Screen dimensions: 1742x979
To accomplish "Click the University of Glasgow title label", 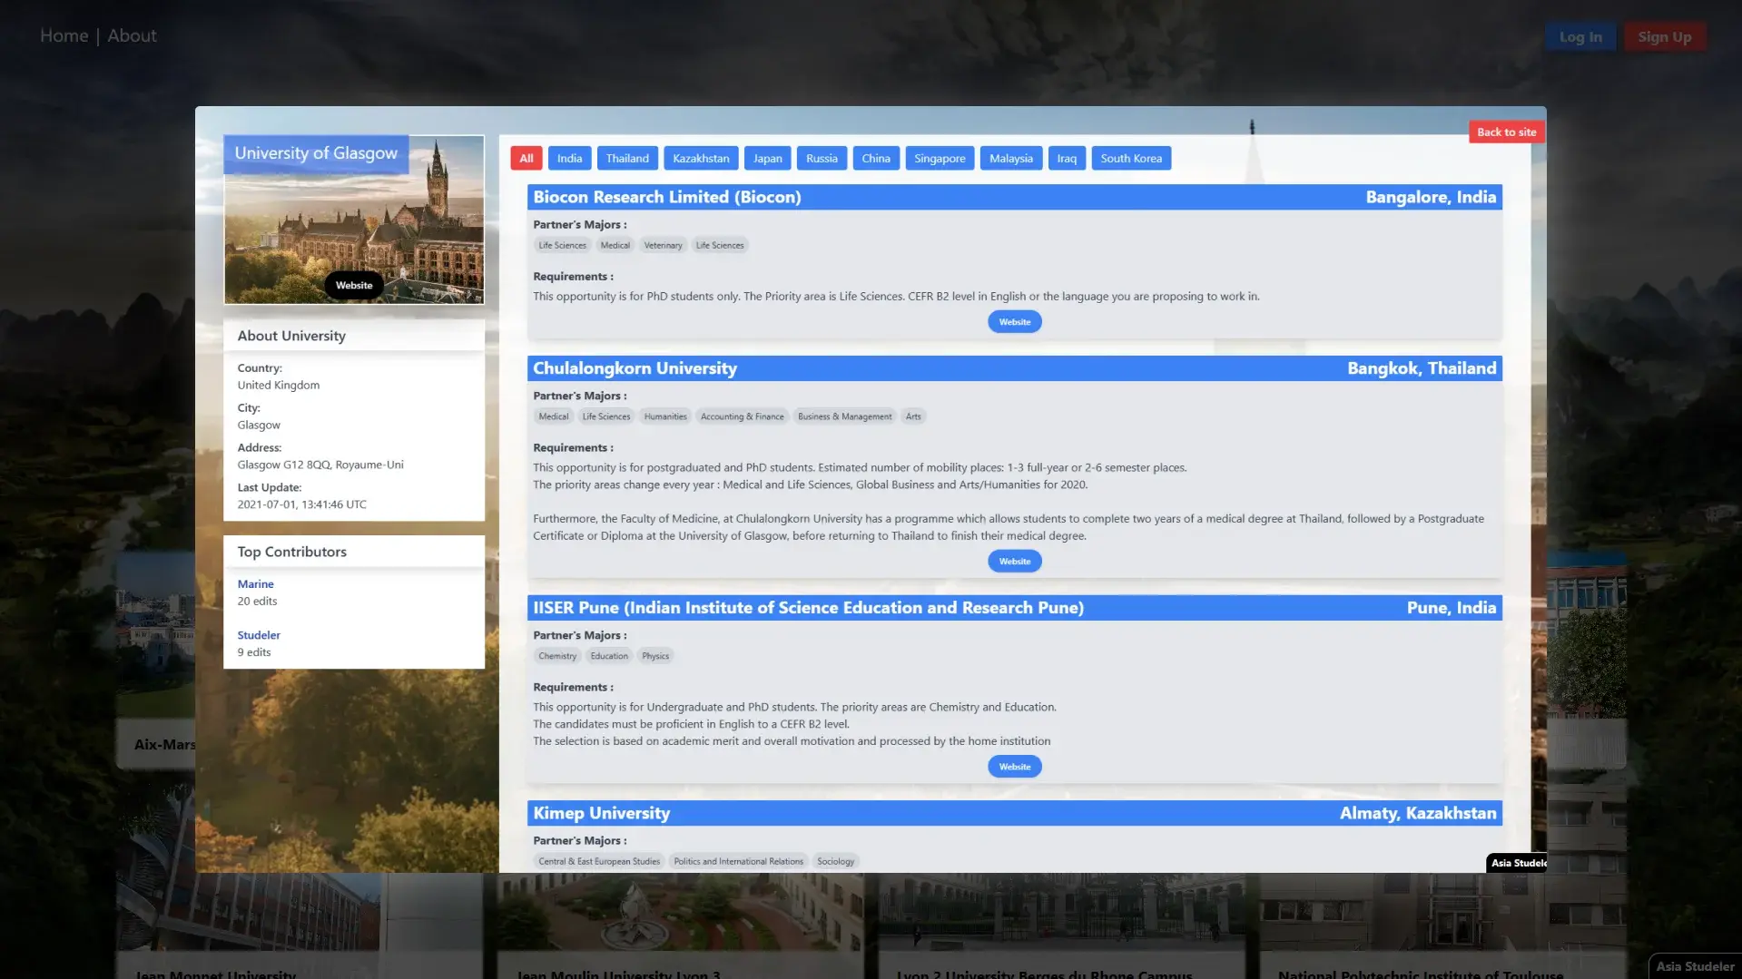I will click(x=316, y=153).
